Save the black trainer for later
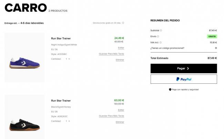 111,116
